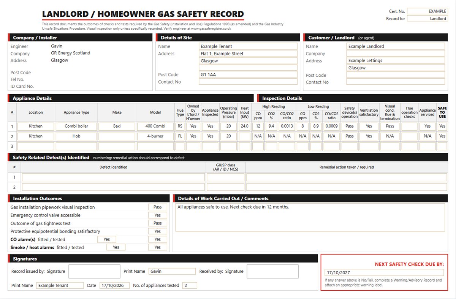Image resolution: width=456 pixels, height=299 pixels.
Task: Click next safety check date 17/10/2027
Action: (384, 272)
